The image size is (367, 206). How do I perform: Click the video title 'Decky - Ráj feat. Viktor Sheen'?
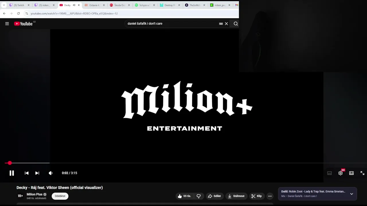click(x=60, y=188)
